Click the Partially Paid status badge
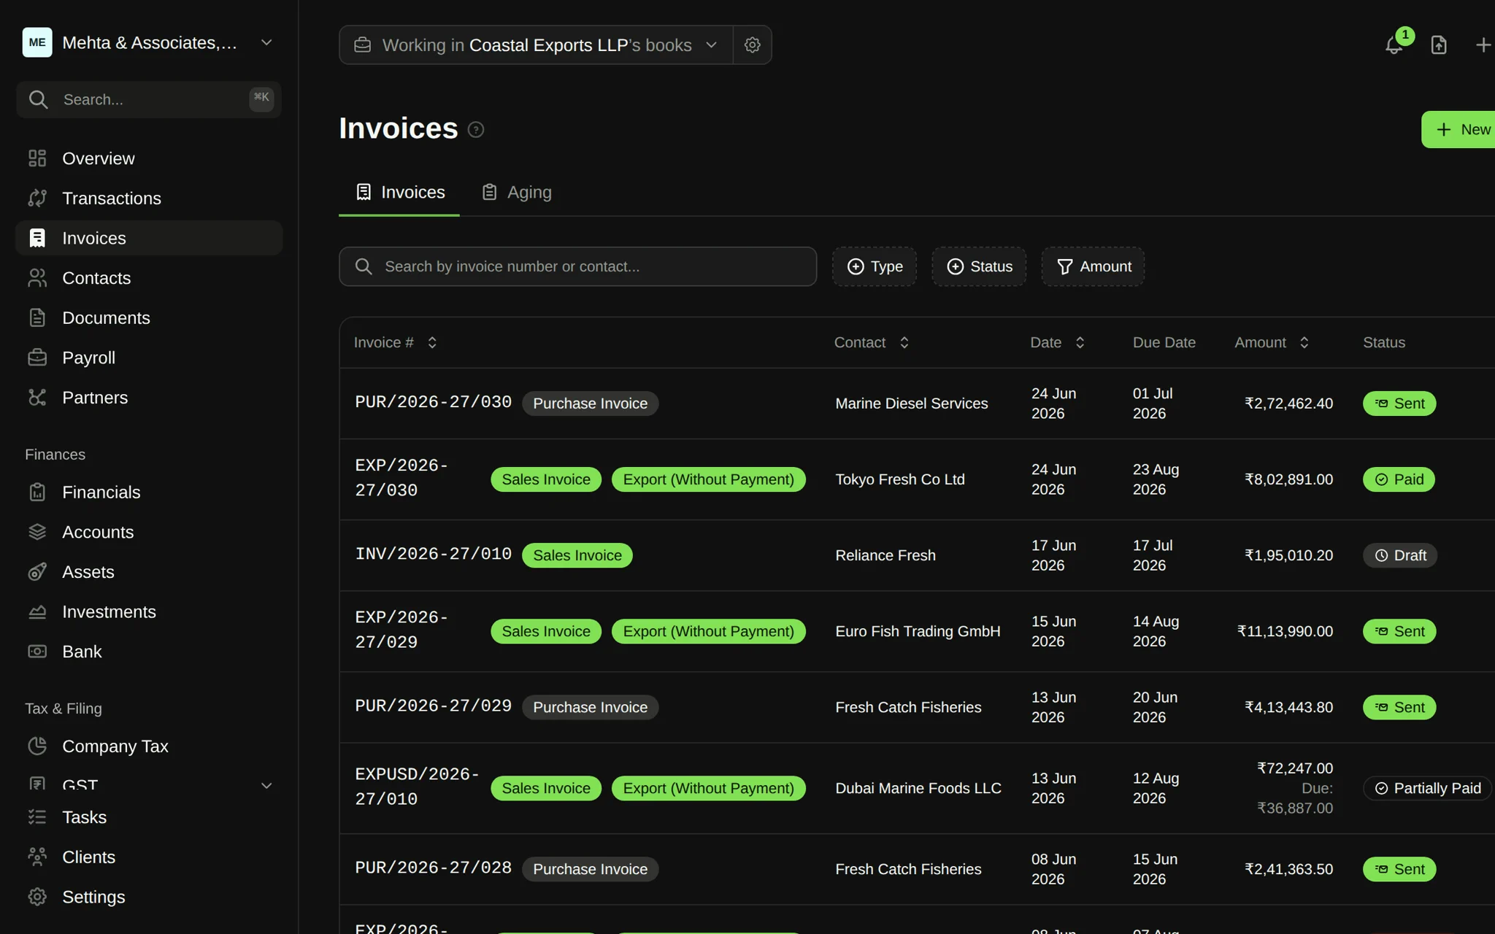 tap(1427, 788)
